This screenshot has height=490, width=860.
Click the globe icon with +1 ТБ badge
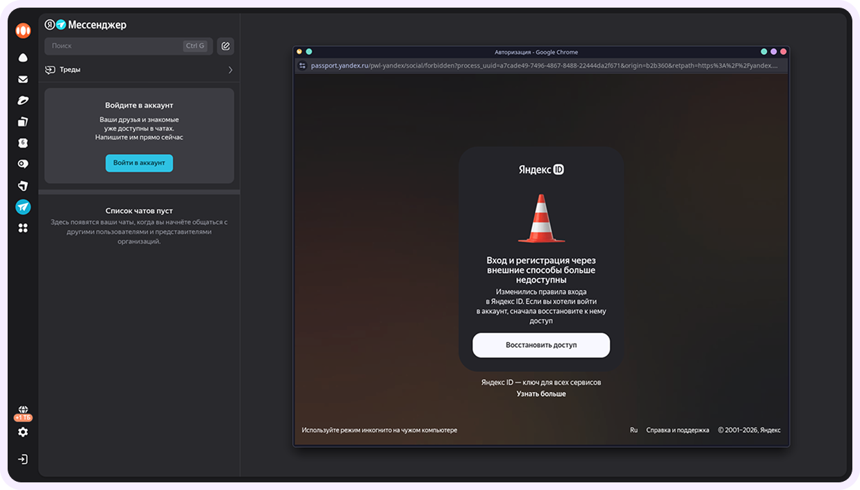[23, 413]
